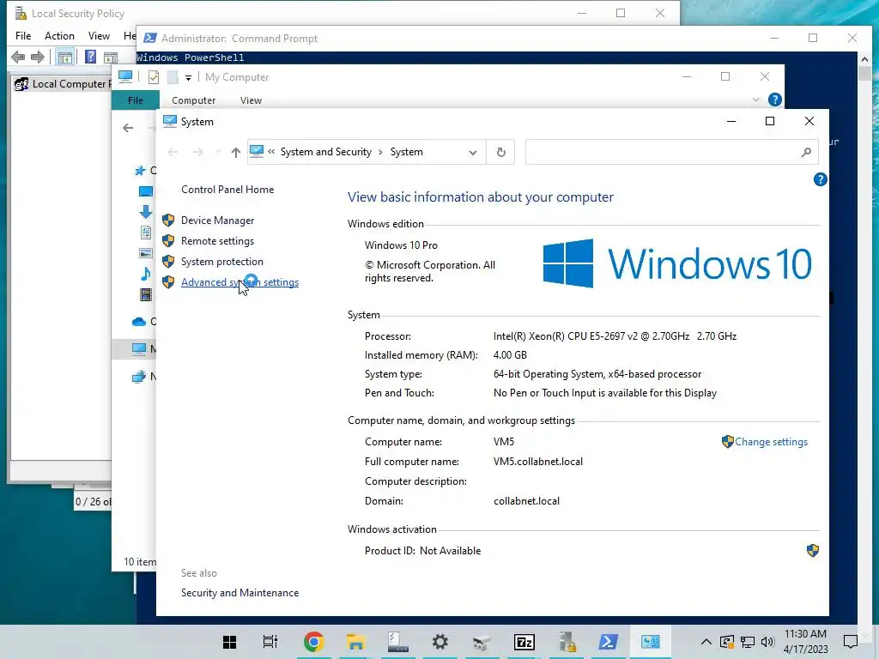Viewport: 879px width, 659px height.
Task: Select the Music icon in My Computer sidebar
Action: pyautogui.click(x=146, y=274)
